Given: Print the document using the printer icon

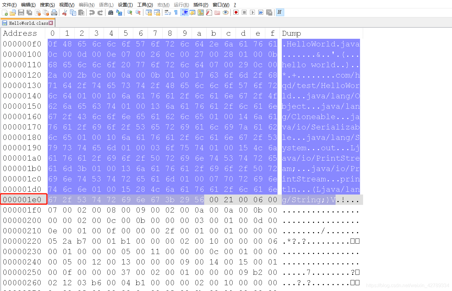Looking at the screenshot, I should click(x=54, y=13).
